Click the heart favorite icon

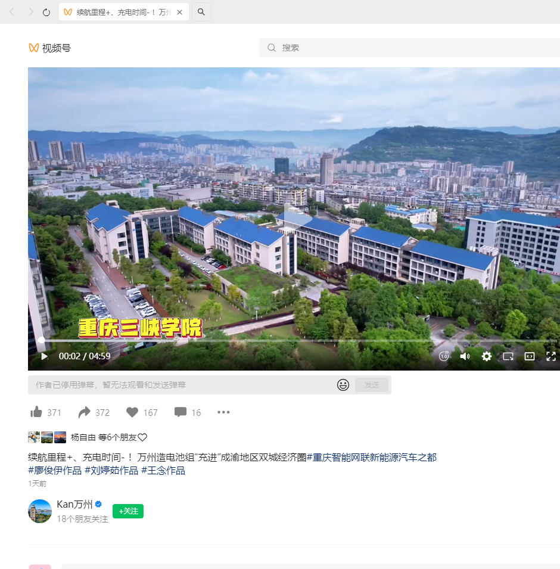click(132, 412)
